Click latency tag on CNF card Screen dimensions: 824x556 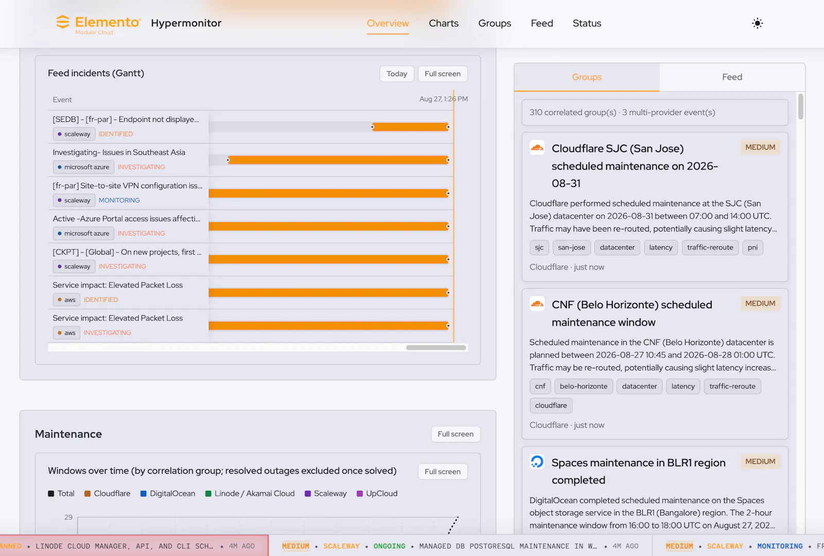pyautogui.click(x=683, y=386)
